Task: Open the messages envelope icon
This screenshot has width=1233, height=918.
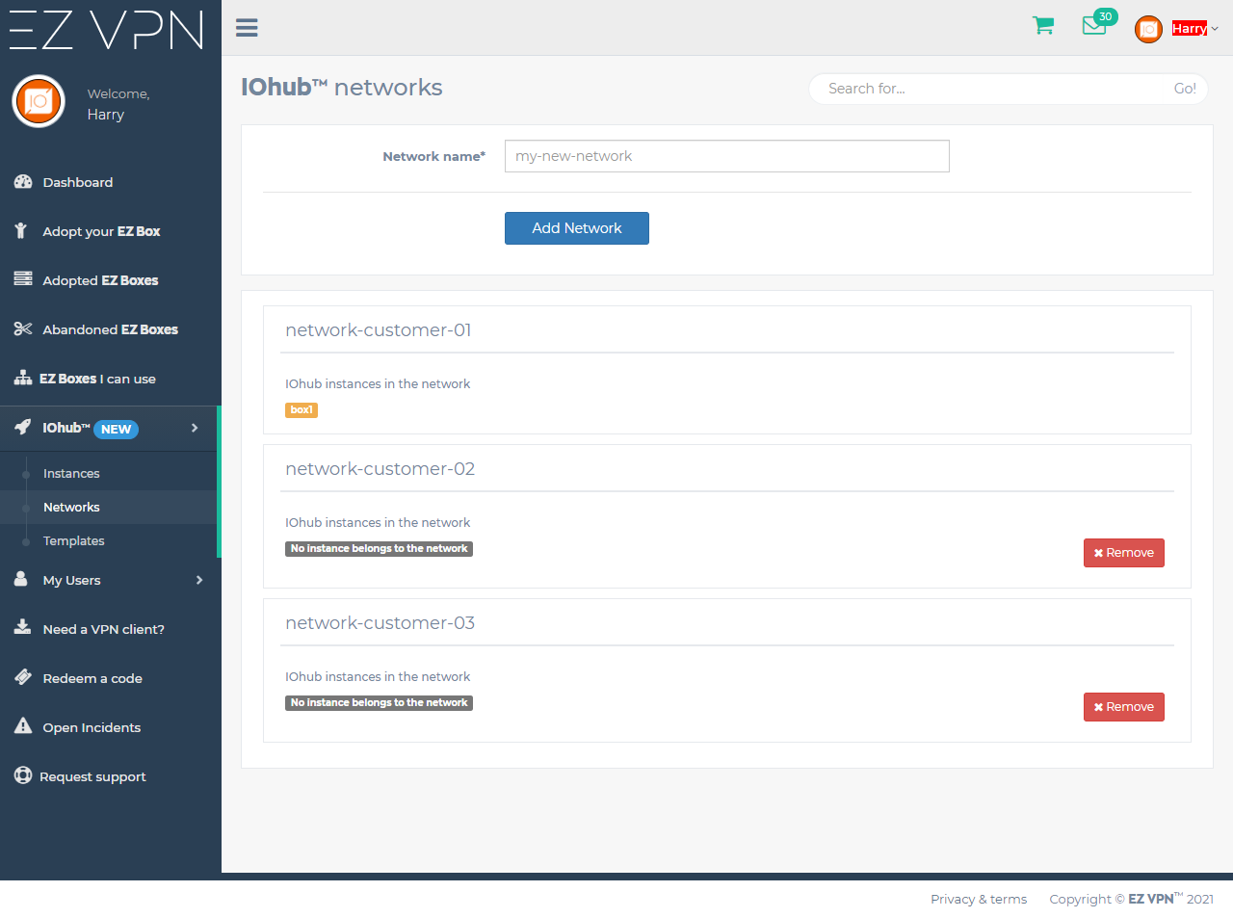Action: tap(1094, 26)
